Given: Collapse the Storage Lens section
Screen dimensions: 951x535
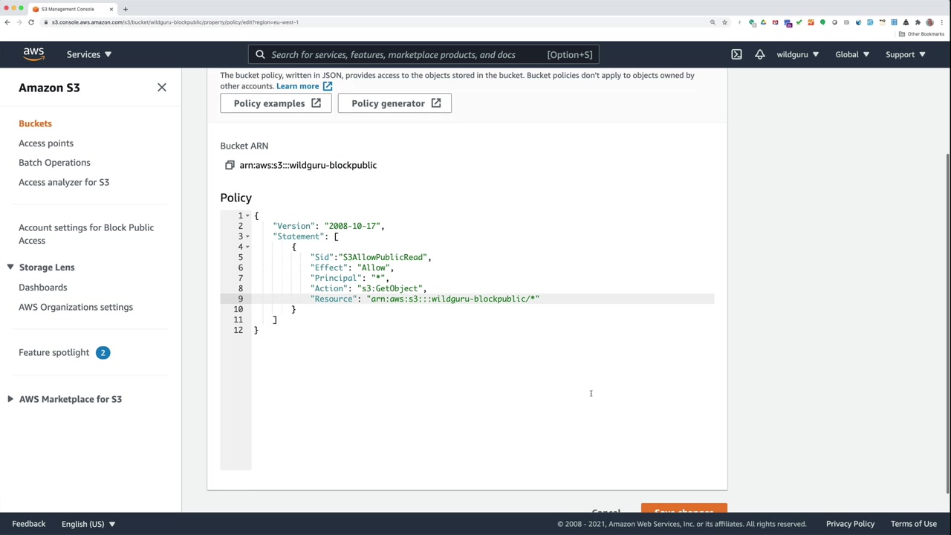Looking at the screenshot, I should click(x=10, y=267).
